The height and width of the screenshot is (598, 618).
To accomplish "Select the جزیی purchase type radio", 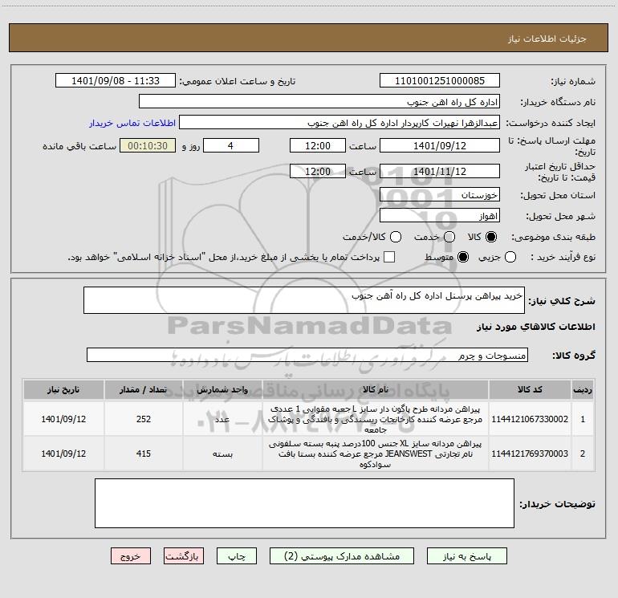I will [x=510, y=257].
